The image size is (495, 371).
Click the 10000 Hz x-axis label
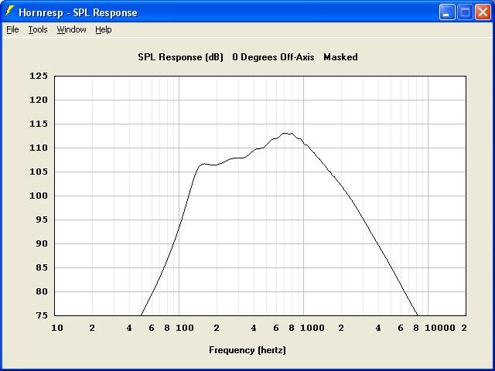[x=440, y=328]
